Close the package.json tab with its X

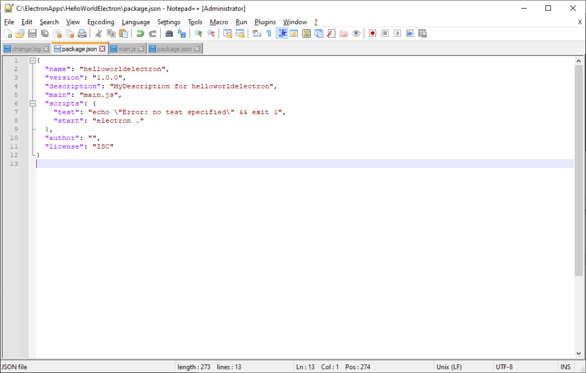pyautogui.click(x=101, y=49)
